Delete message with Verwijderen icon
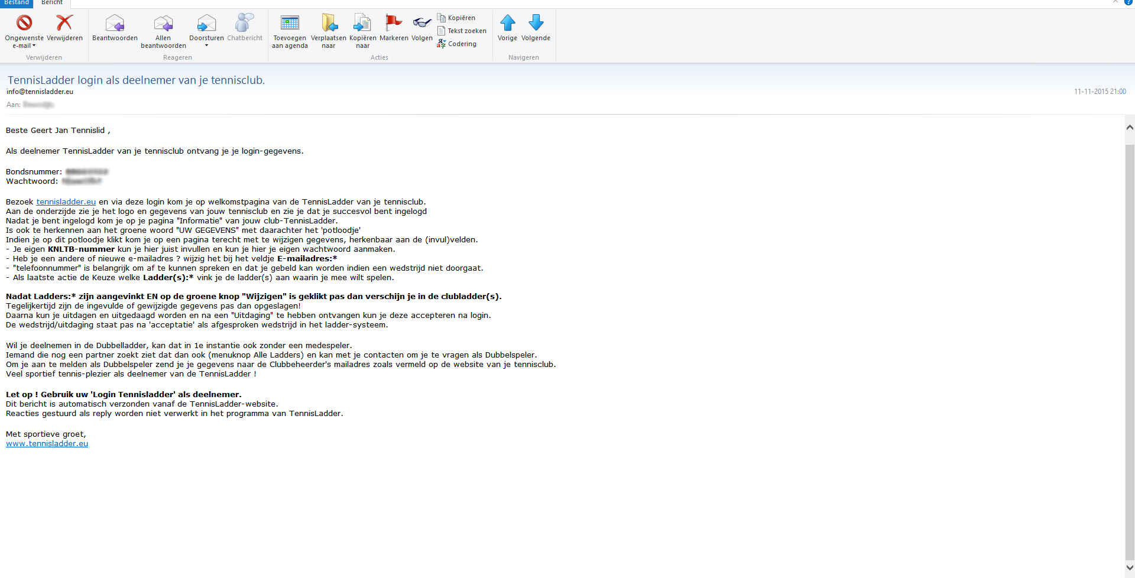 click(64, 23)
